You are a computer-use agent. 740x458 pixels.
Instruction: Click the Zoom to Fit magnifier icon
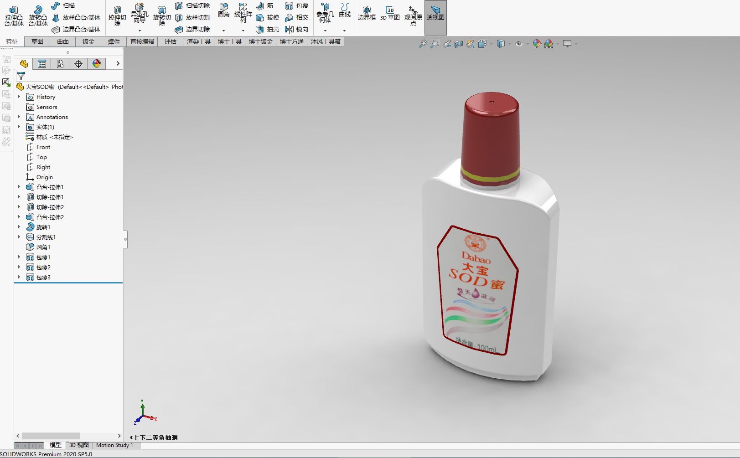coord(423,44)
